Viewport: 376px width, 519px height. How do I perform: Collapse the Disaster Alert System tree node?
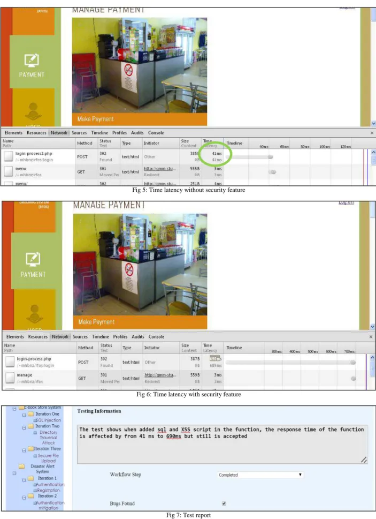click(14, 473)
